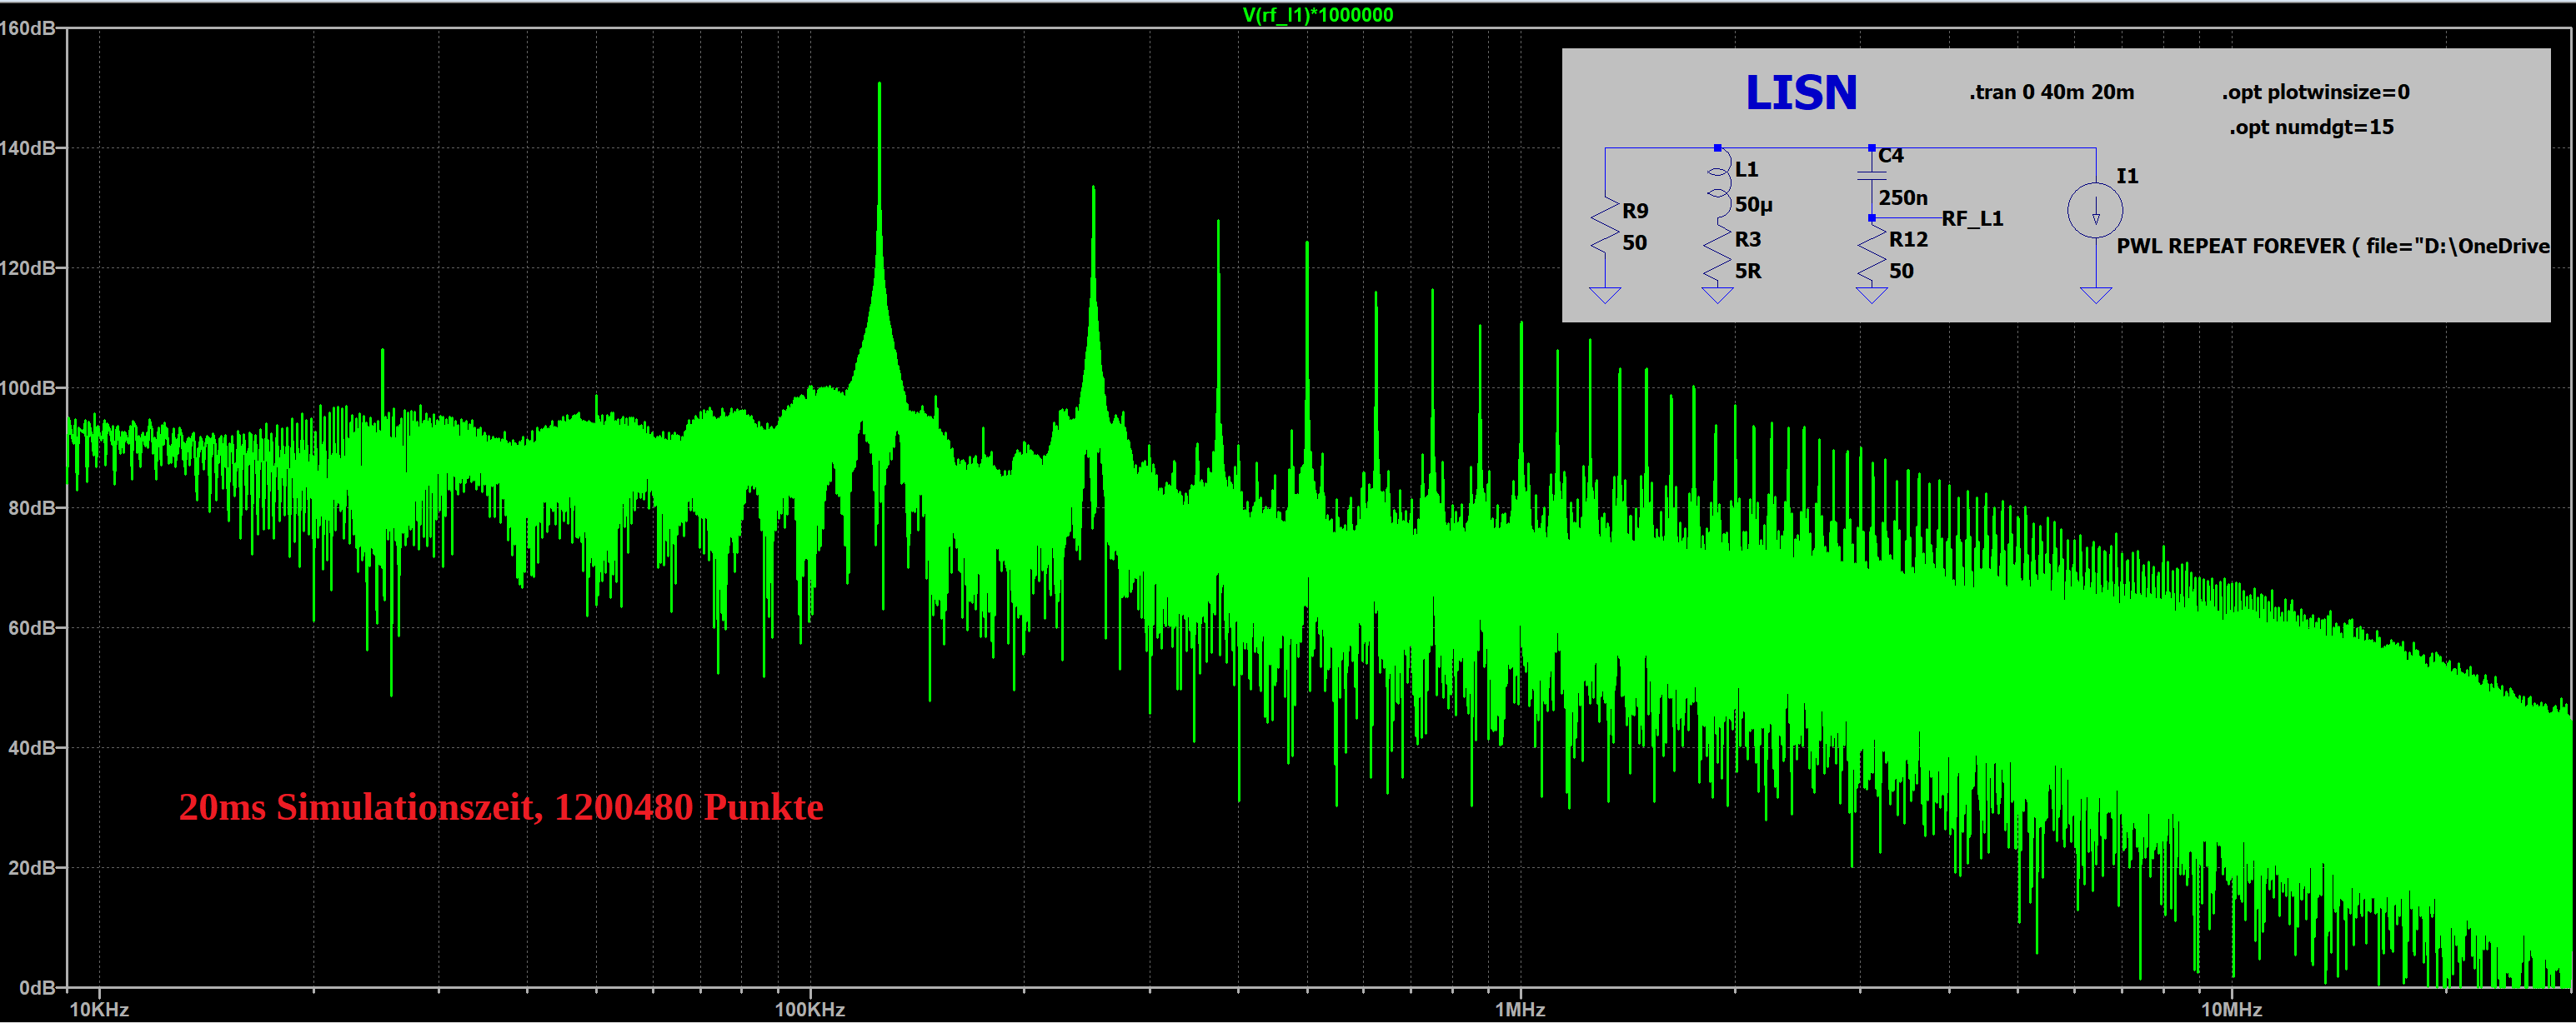
Task: Select the .opt plotwinsize=0 directive
Action: coord(2315,92)
